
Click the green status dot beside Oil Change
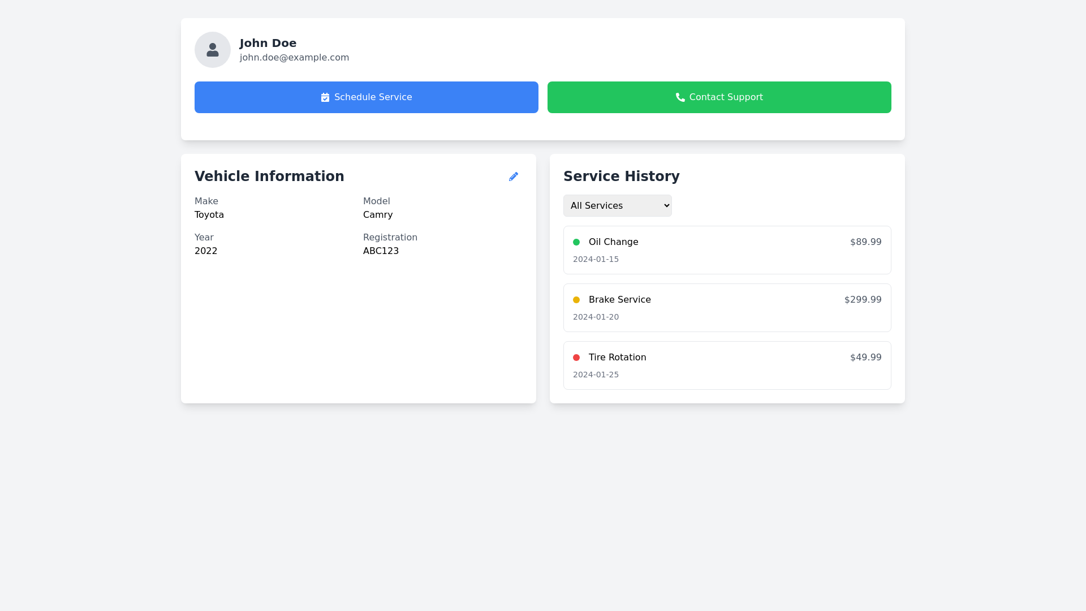click(576, 242)
